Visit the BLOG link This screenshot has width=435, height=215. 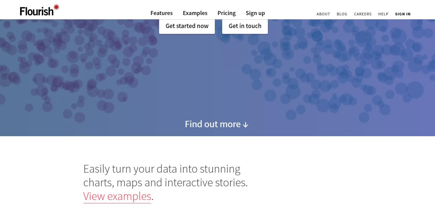point(342,14)
